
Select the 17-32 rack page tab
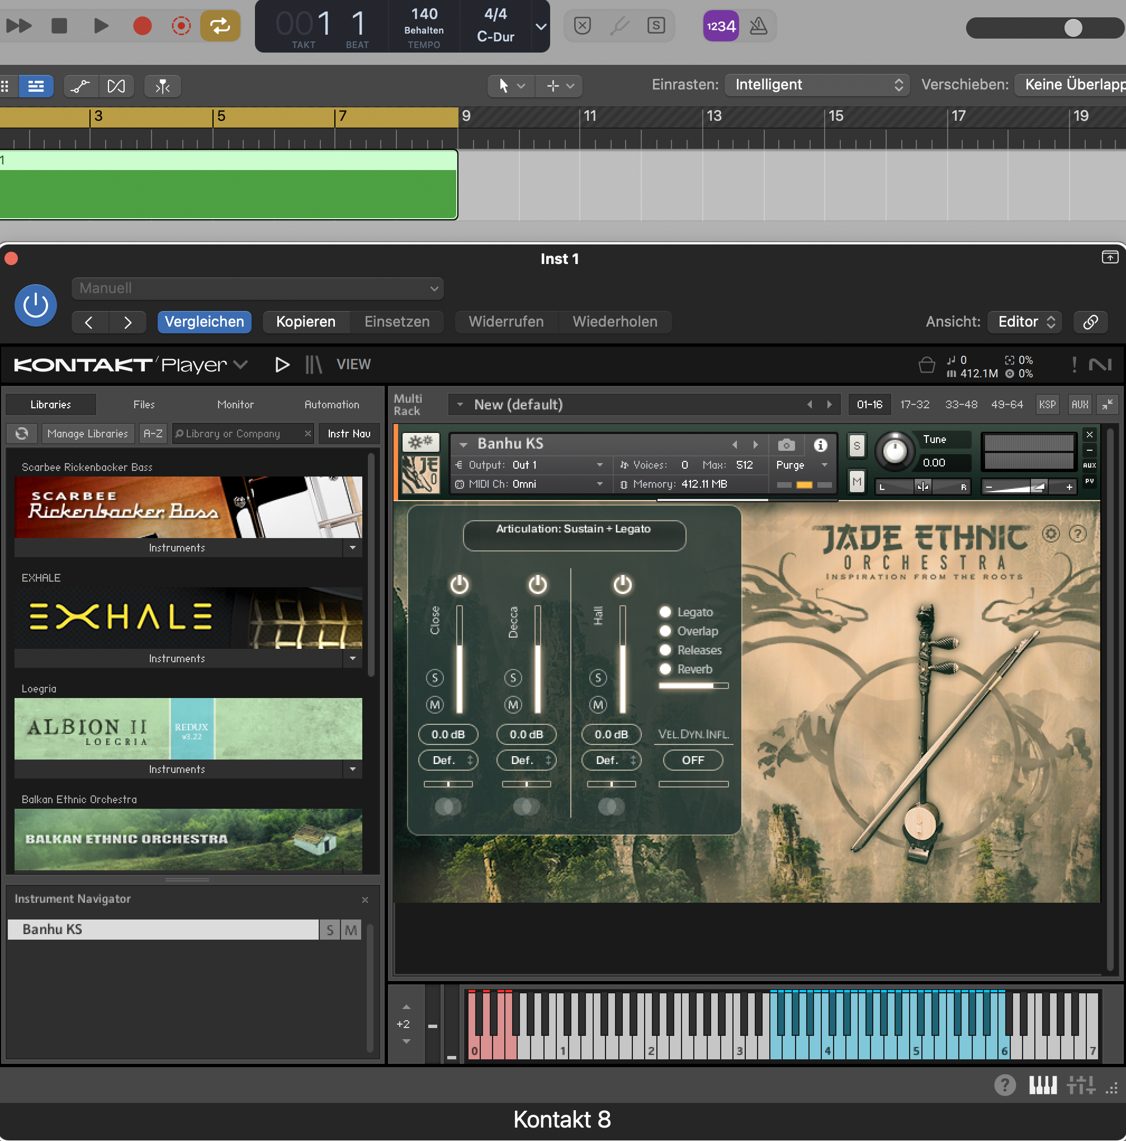click(x=915, y=405)
